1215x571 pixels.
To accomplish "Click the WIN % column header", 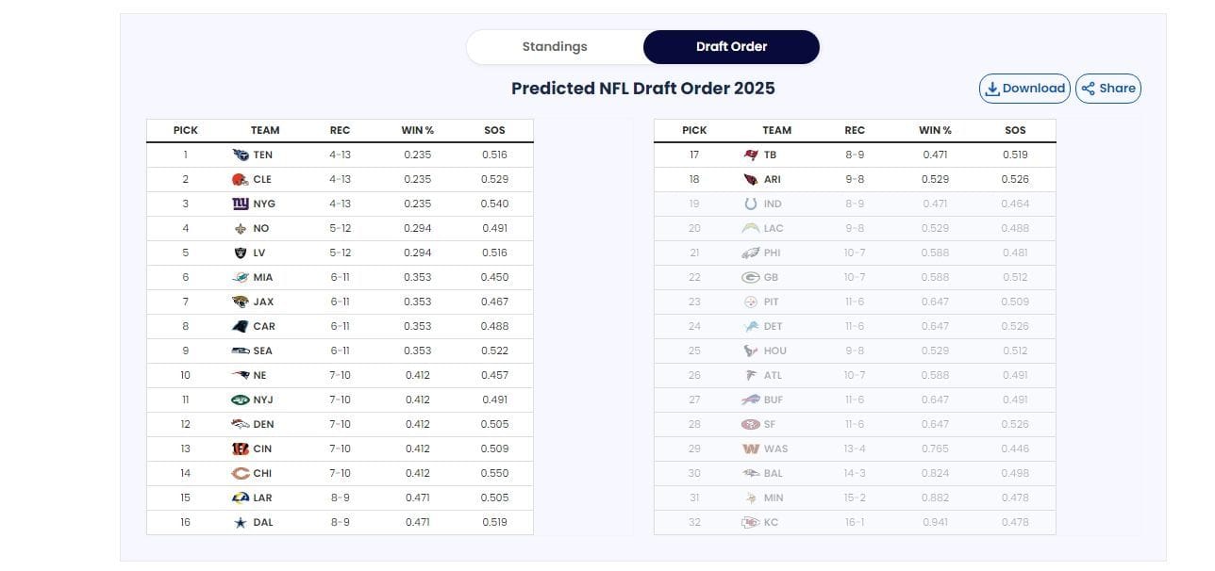I will point(416,130).
